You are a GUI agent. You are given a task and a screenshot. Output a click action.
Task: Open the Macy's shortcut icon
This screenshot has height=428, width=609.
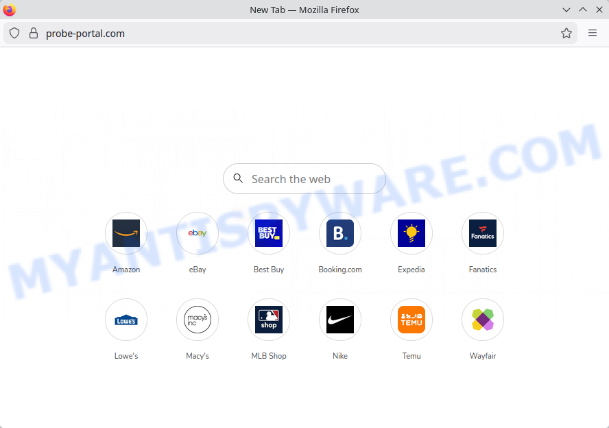click(x=198, y=320)
